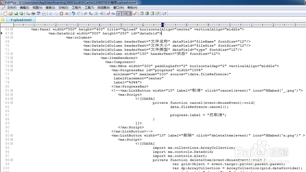Toggle the directory window folder icon beside tab
Viewport: 306px width, 172px height.
pyautogui.click(x=2, y=19)
